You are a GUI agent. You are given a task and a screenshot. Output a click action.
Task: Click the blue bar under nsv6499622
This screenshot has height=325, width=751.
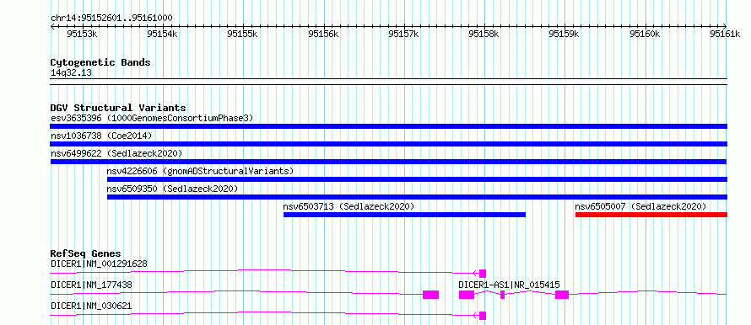pos(388,162)
